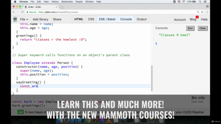This screenshot has width=221, height=124.
Task: Open the File dropdown menu
Action: coord(24,19)
